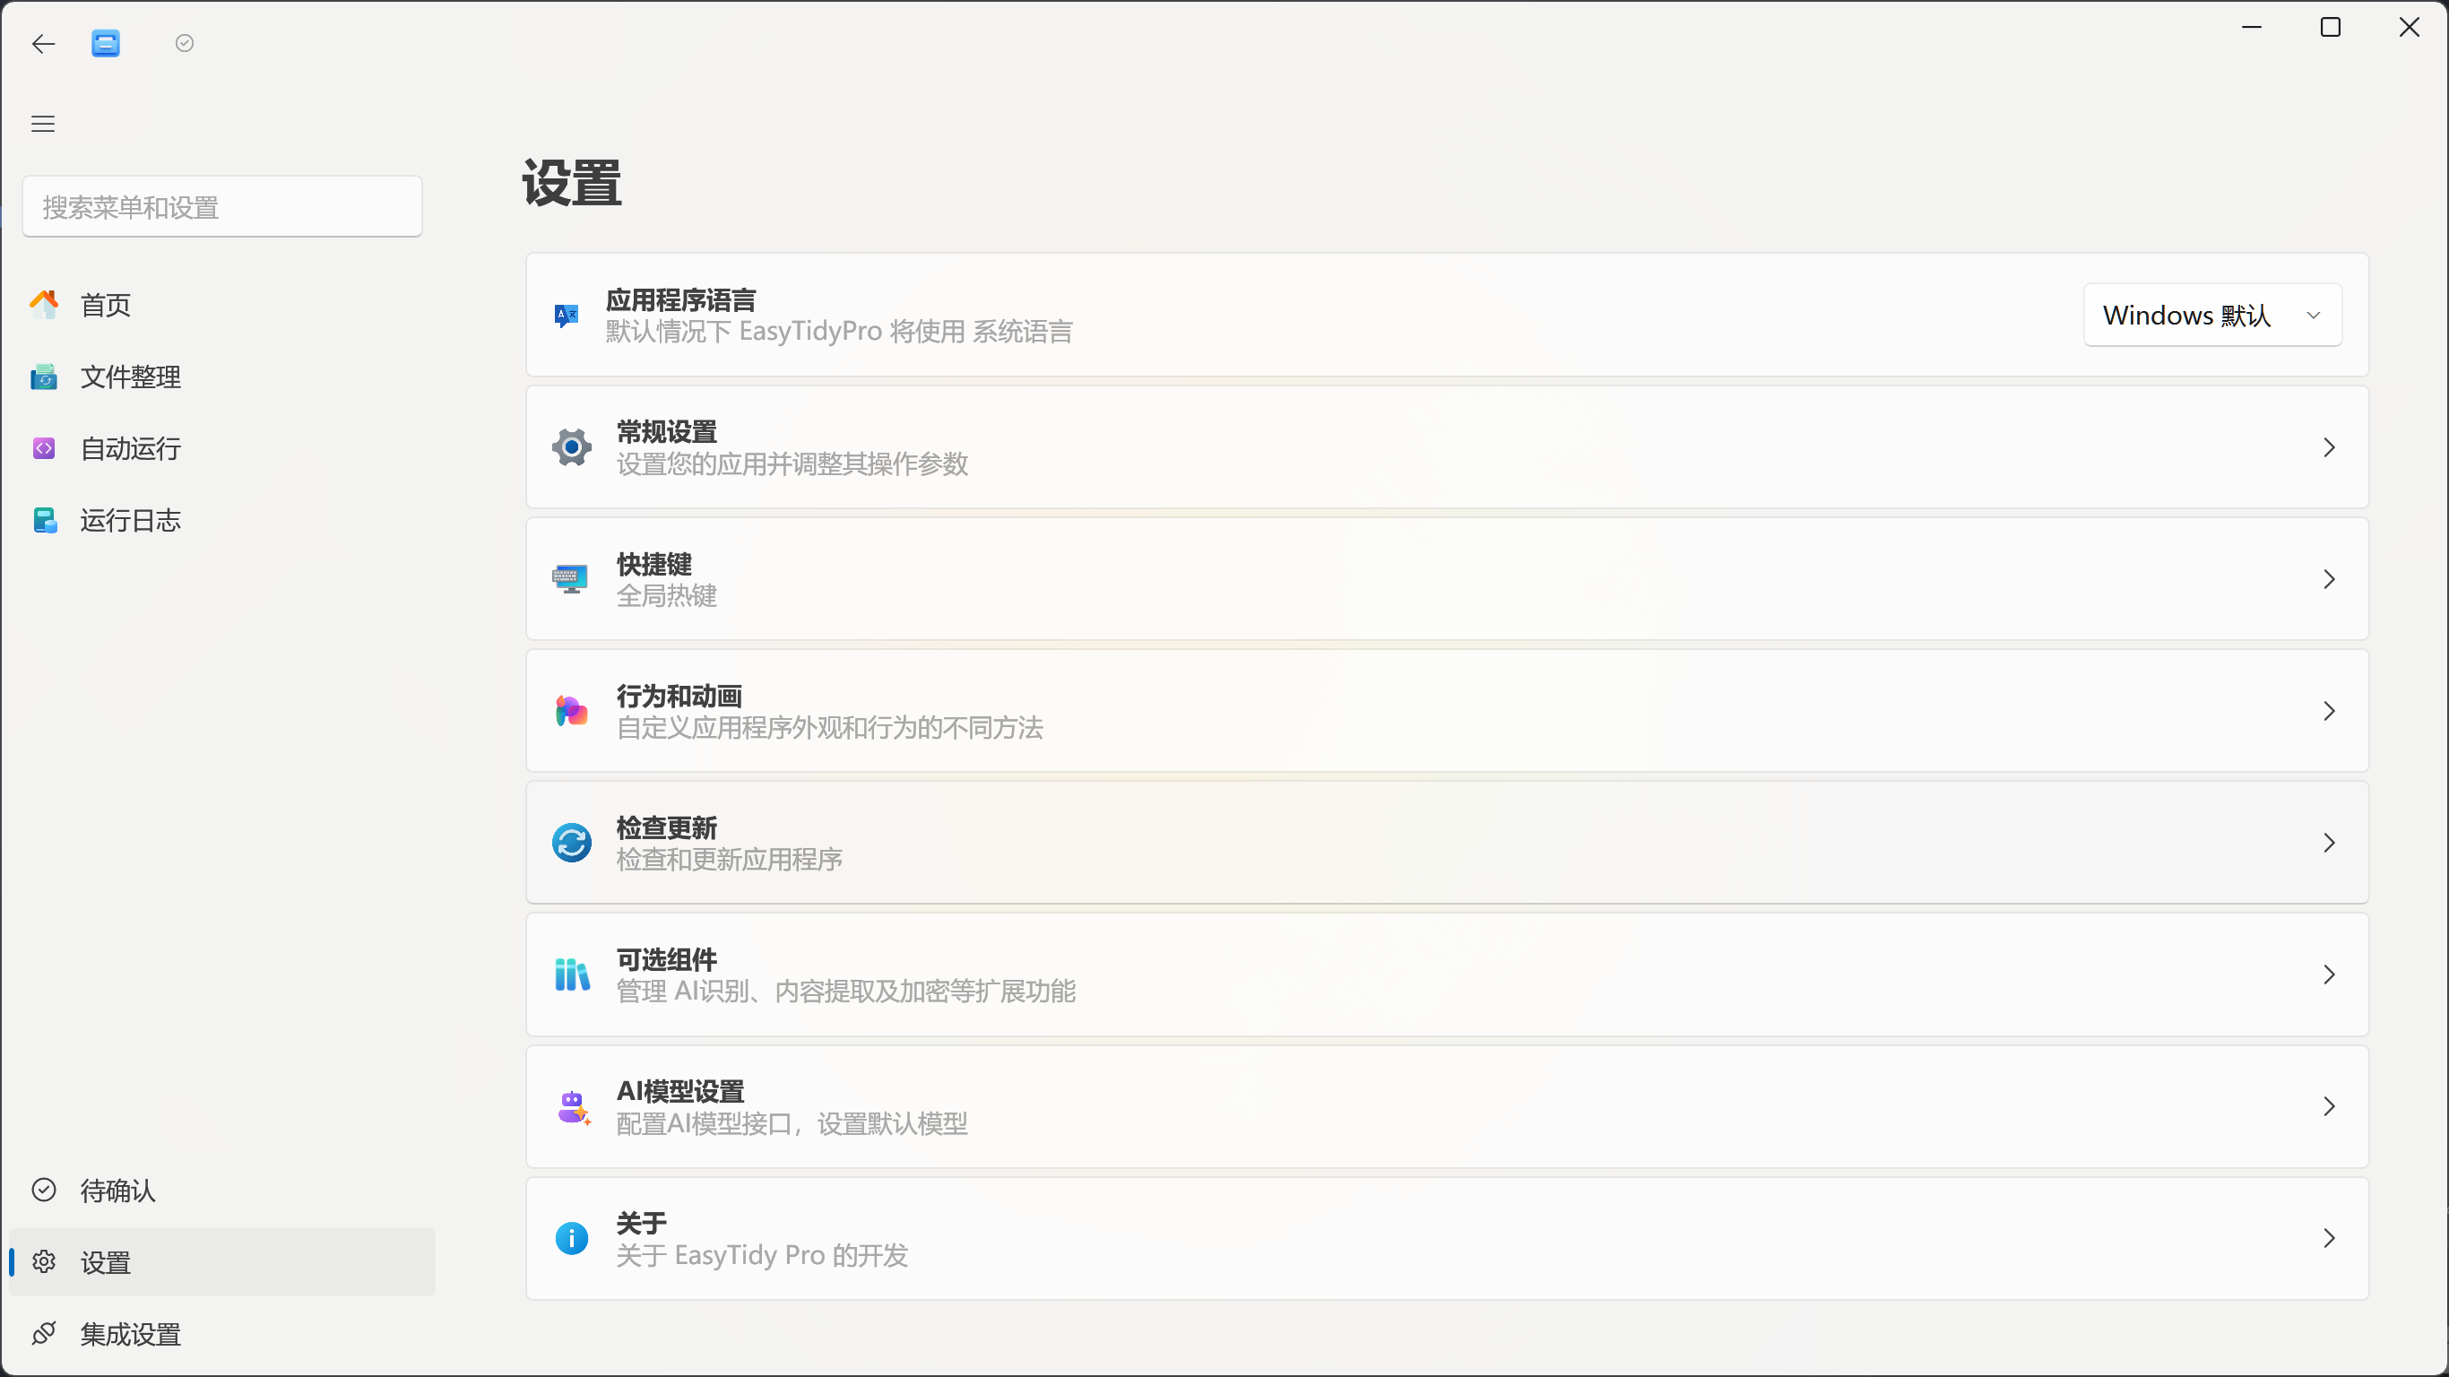This screenshot has width=2449, height=1377.
Task: Click the 自动运行 purple code icon
Action: [44, 448]
